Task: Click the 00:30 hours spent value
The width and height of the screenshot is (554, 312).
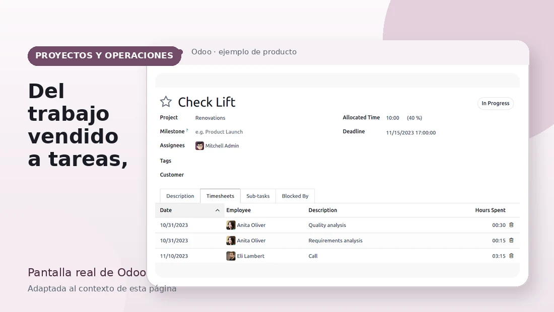Action: click(x=499, y=225)
